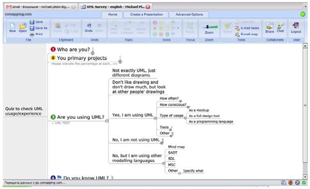Screen dimensions: 310x189
Task: Open the Create a Presentation tab
Action: [146, 14]
